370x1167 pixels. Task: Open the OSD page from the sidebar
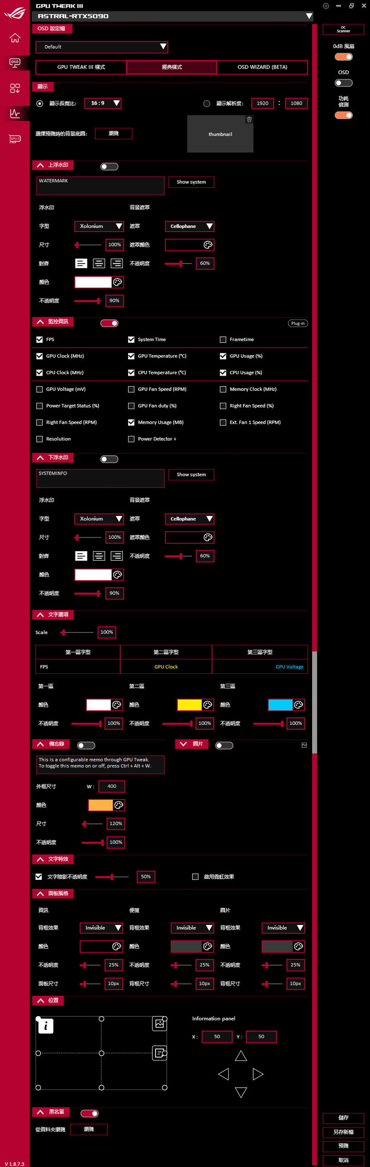pyautogui.click(x=15, y=62)
